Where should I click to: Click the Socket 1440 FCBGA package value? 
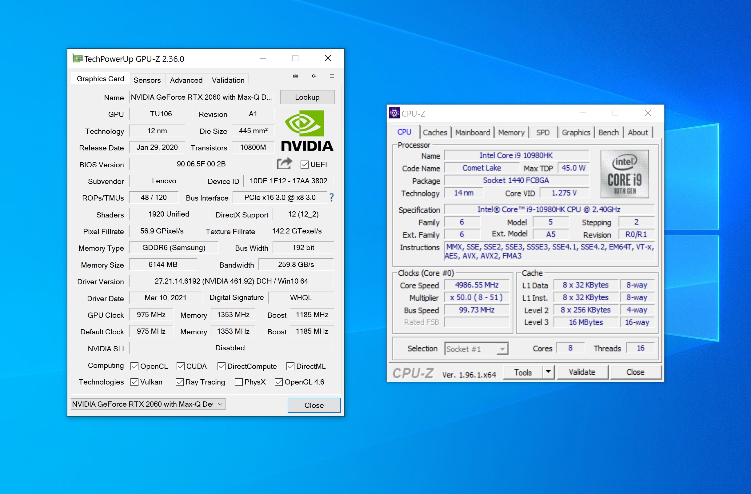(x=516, y=180)
